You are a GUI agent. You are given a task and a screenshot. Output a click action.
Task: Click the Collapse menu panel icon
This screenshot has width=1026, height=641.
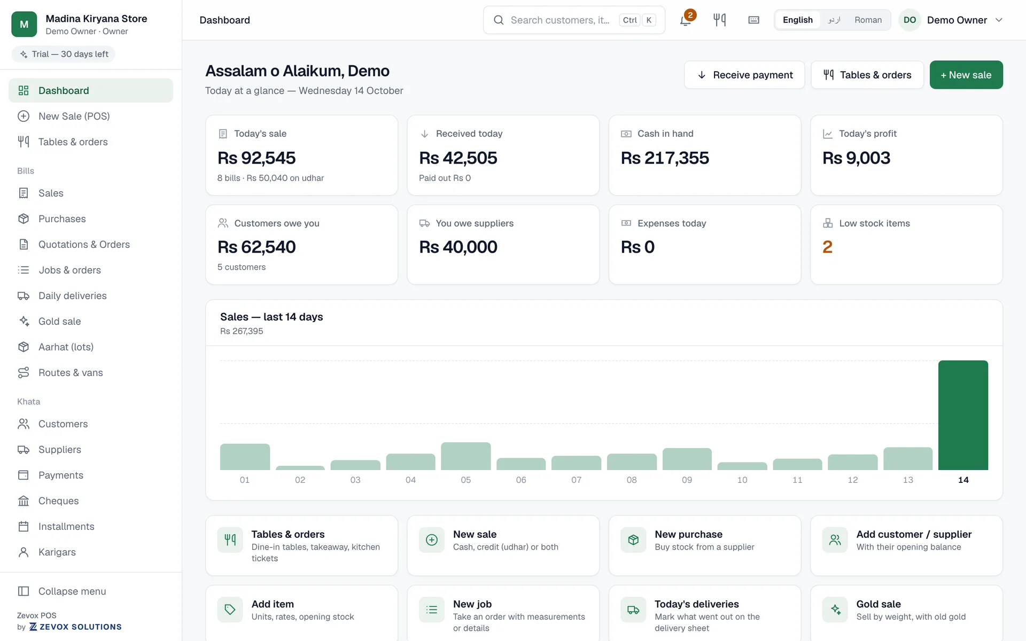[x=24, y=591]
